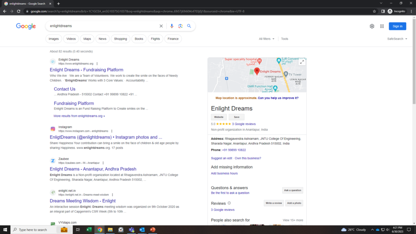Click the voice search microphone icon

[172, 26]
